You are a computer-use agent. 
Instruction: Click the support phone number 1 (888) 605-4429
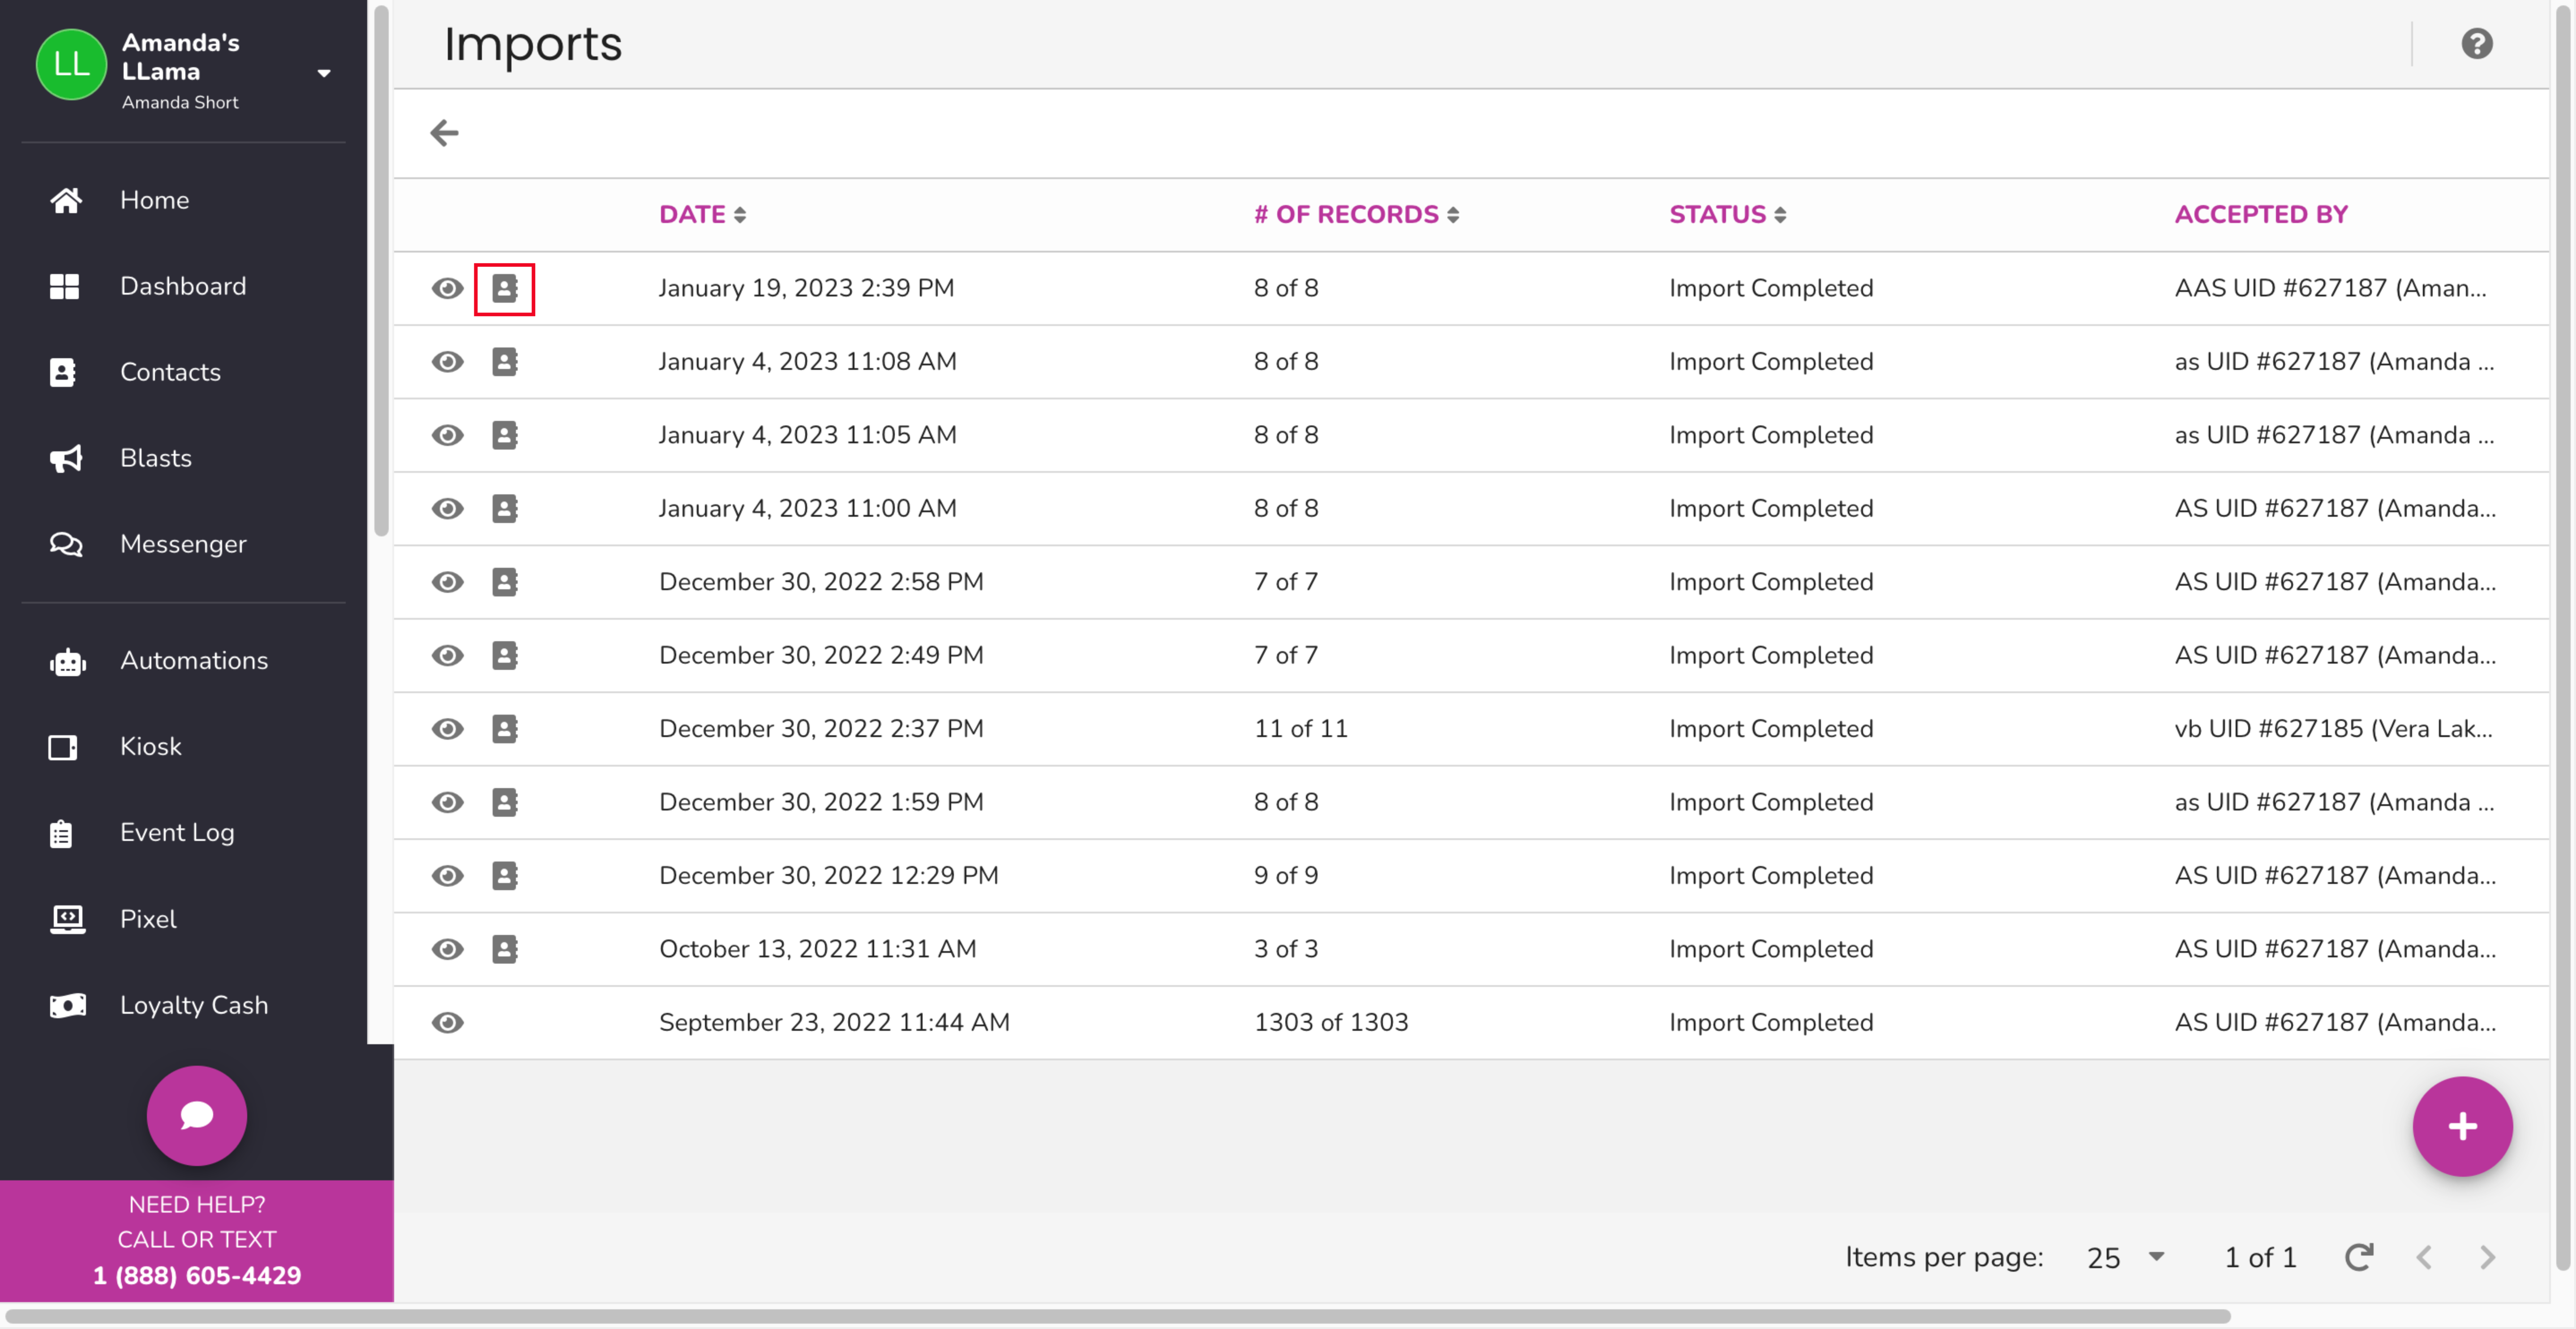click(197, 1276)
